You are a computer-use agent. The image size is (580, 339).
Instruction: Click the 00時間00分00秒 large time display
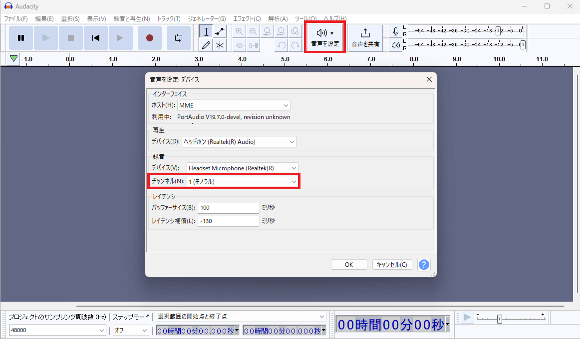pos(391,325)
